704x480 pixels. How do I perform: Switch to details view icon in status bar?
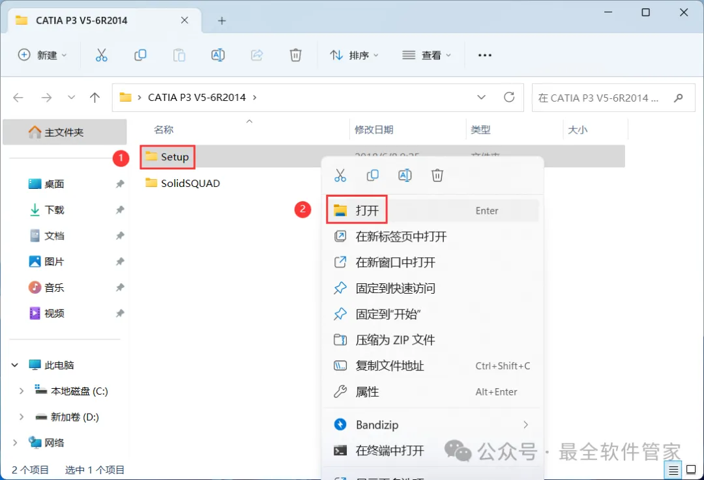click(x=673, y=470)
